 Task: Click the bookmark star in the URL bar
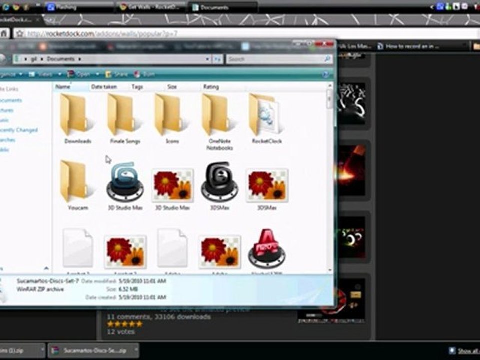point(19,33)
